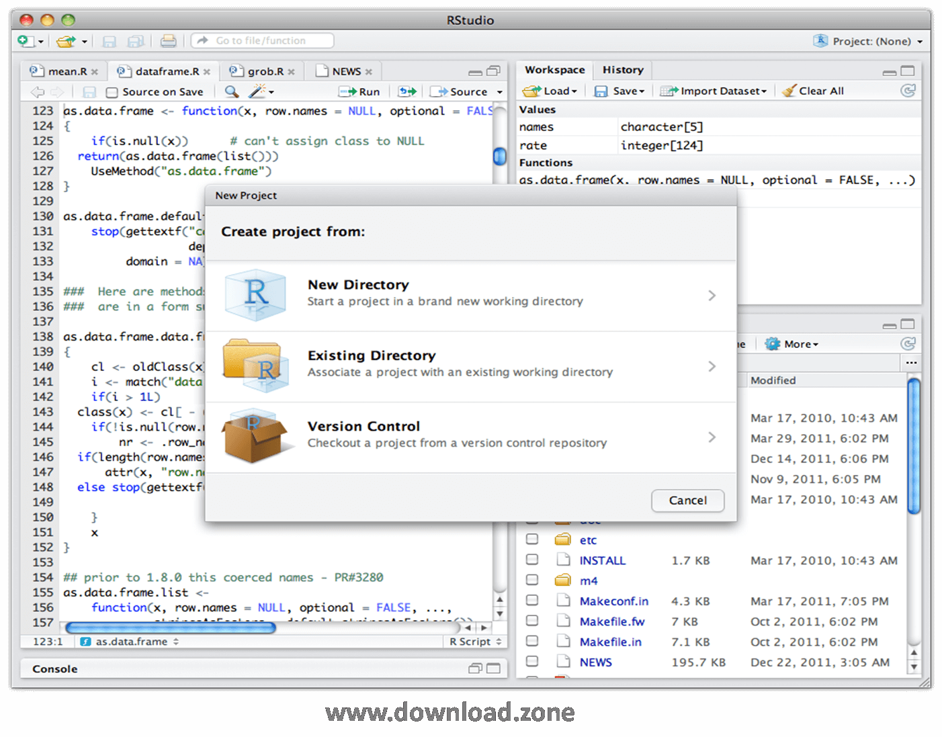Close the mean.R tab
The width and height of the screenshot is (942, 737).
[95, 72]
